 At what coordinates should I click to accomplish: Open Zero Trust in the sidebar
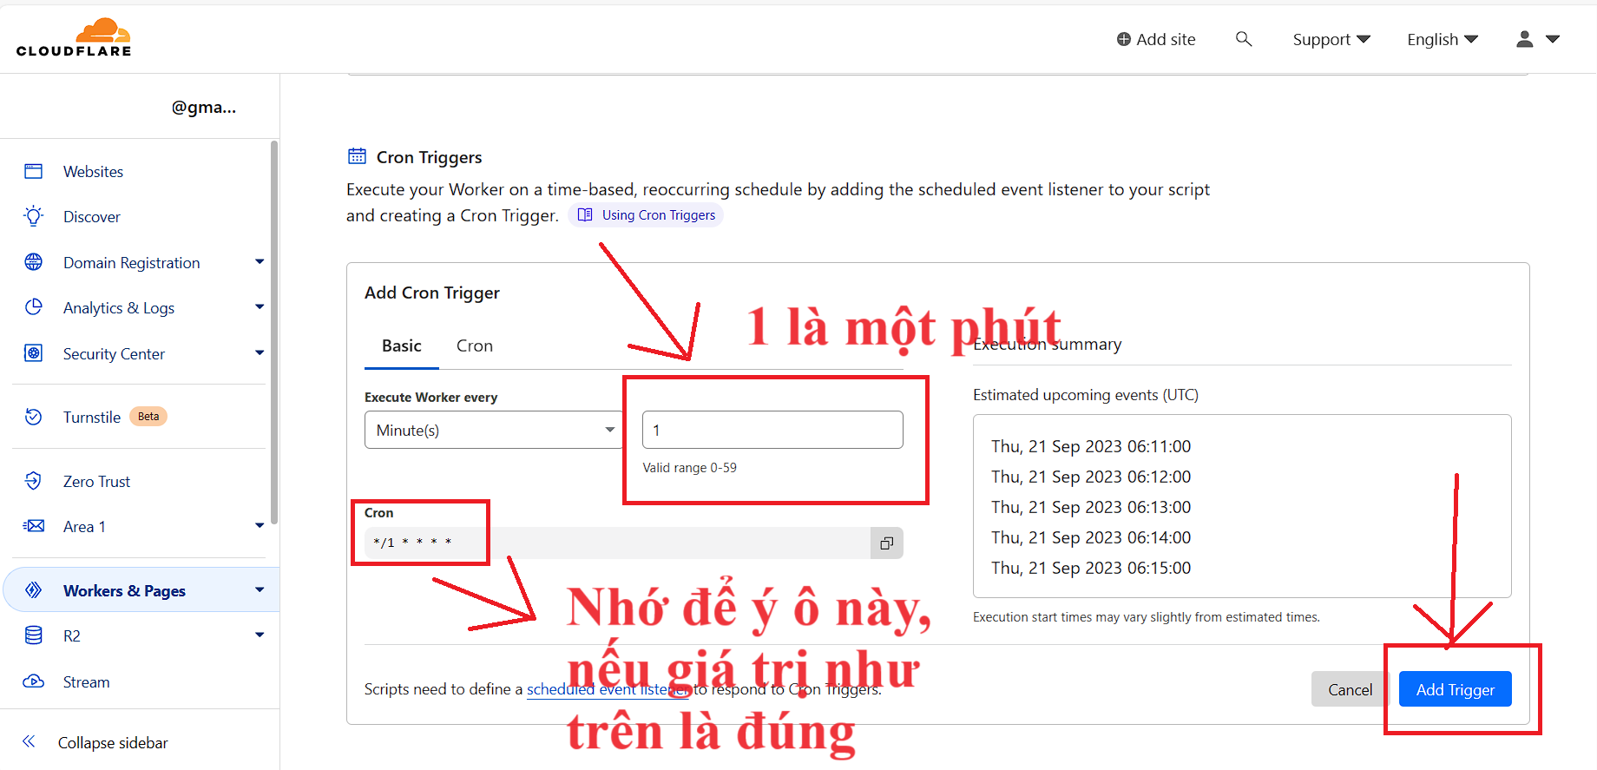[x=96, y=482]
